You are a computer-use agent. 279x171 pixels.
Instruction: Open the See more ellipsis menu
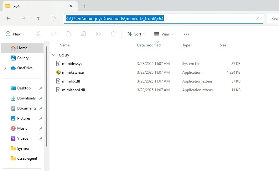[x=187, y=34]
